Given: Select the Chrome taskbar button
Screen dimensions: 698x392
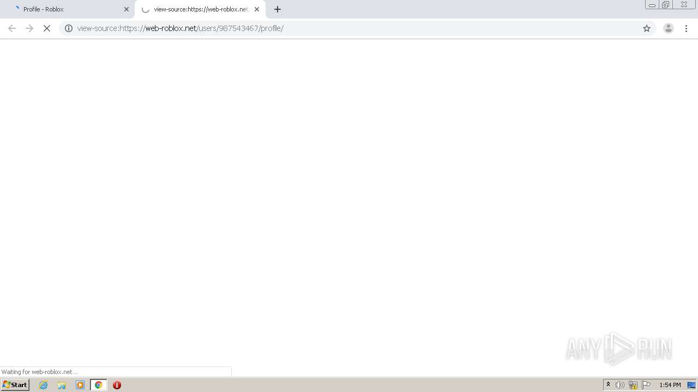Looking at the screenshot, I should pyautogui.click(x=99, y=385).
